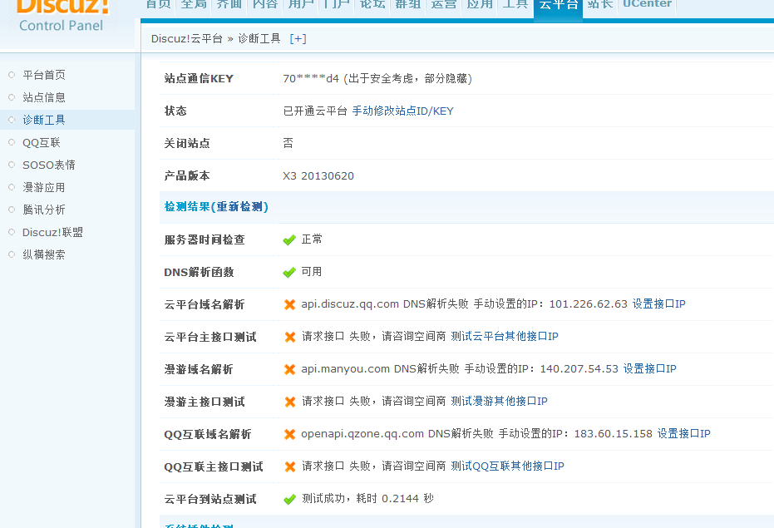
Task: Click orange X icon for 云平台域名解析
Action: 290,305
